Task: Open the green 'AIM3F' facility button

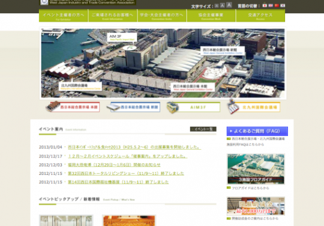Action: (198, 107)
